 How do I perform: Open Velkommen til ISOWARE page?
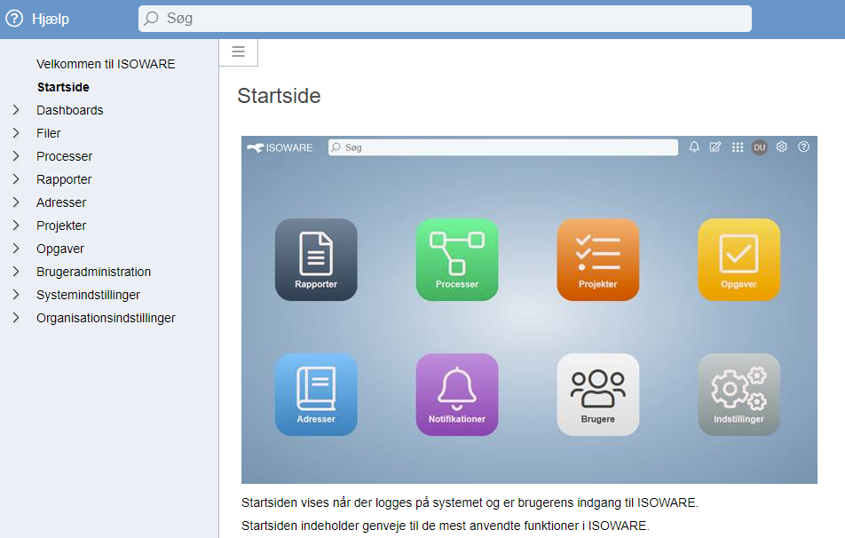click(106, 64)
